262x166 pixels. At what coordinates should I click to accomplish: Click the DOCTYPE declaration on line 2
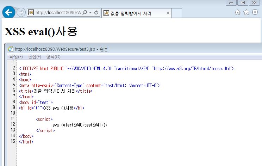pos(126,68)
